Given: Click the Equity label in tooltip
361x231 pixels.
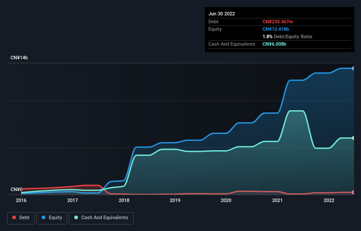Looking at the screenshot, I should (x=215, y=29).
